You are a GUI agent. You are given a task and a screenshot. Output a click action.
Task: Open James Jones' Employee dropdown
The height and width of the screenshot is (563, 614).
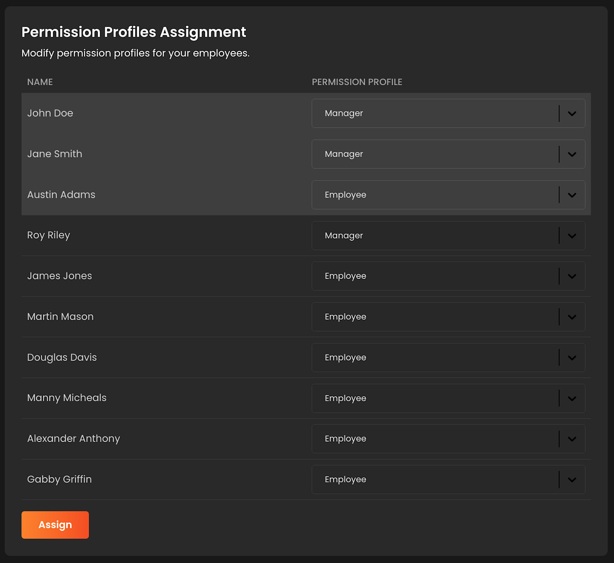tap(448, 276)
